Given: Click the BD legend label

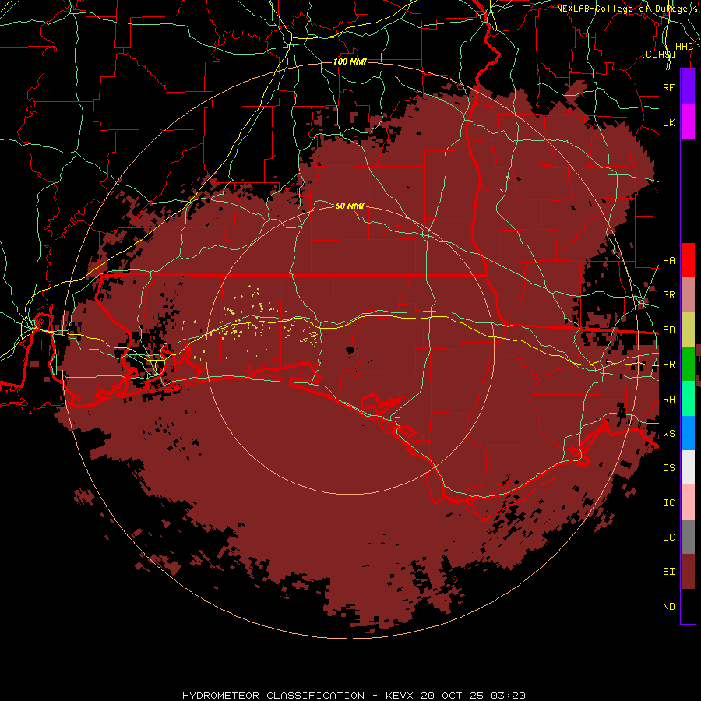Looking at the screenshot, I should (x=669, y=330).
